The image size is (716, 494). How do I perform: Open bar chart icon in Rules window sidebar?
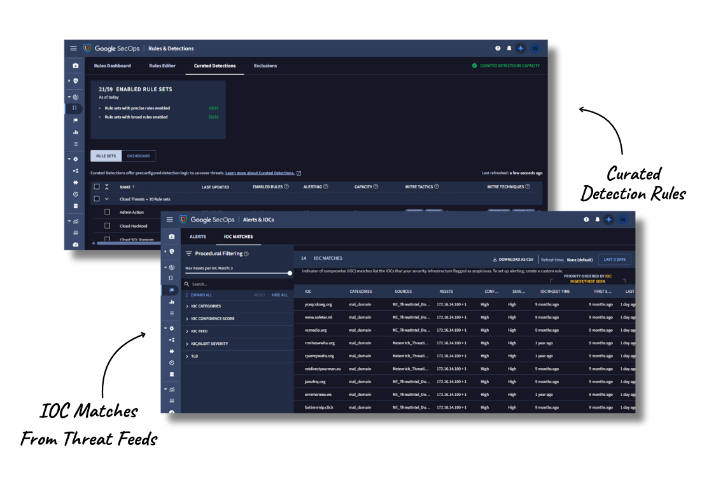click(75, 132)
